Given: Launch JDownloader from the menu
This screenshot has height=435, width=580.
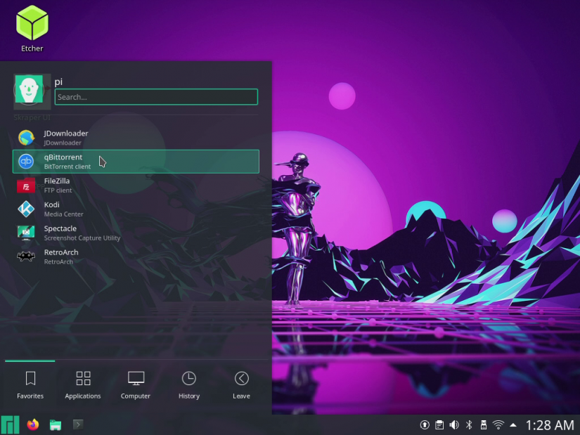Looking at the screenshot, I should click(65, 137).
